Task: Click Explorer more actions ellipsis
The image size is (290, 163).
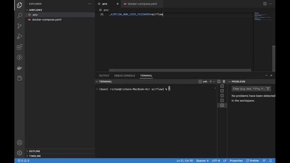Action: pos(90,4)
